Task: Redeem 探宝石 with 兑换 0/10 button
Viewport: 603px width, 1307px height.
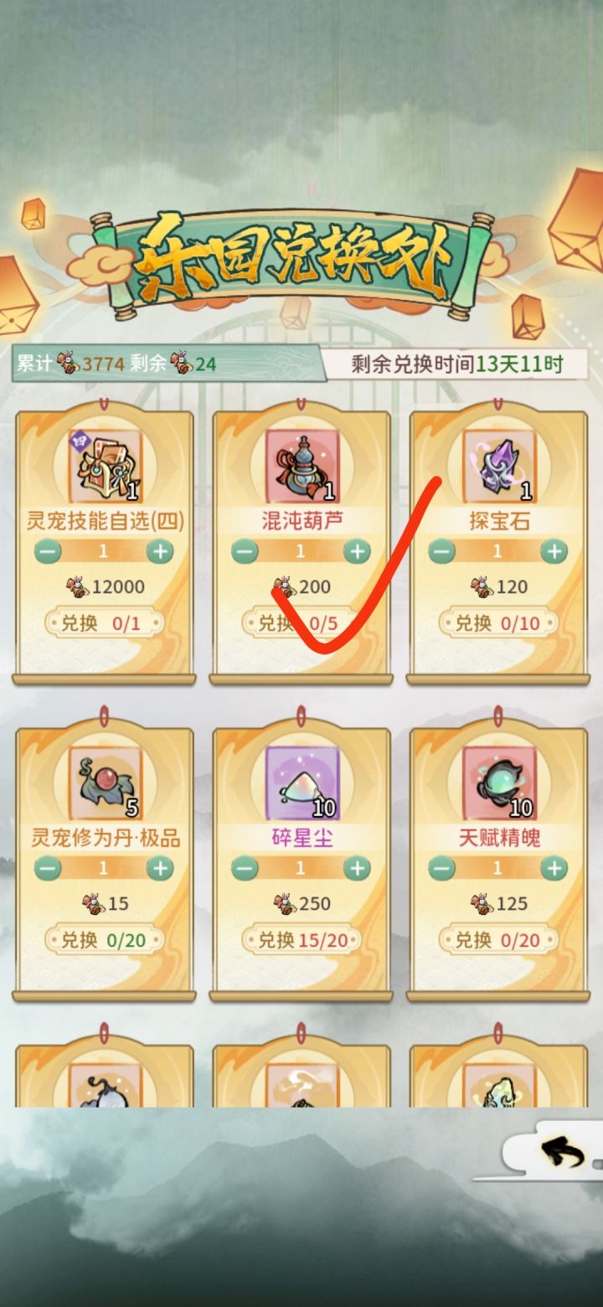Action: [498, 623]
